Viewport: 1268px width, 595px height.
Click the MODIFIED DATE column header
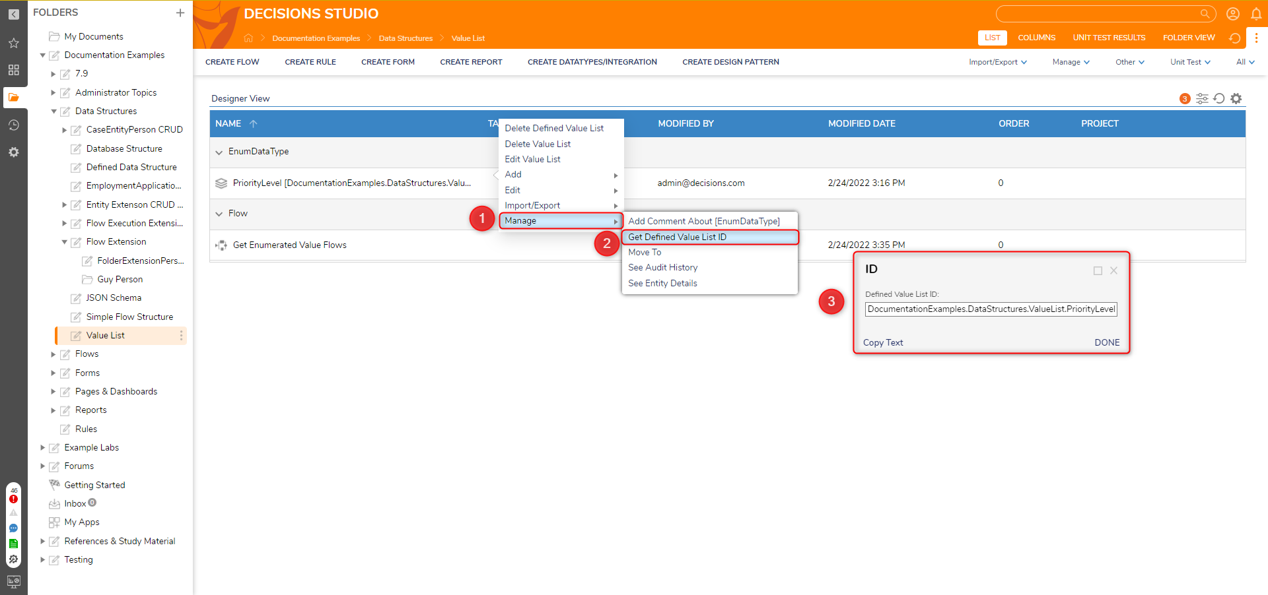pos(862,123)
